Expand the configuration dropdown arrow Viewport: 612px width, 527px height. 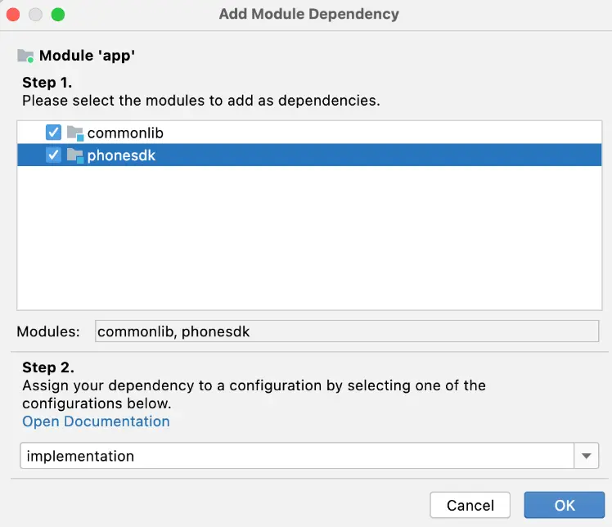pyautogui.click(x=587, y=456)
